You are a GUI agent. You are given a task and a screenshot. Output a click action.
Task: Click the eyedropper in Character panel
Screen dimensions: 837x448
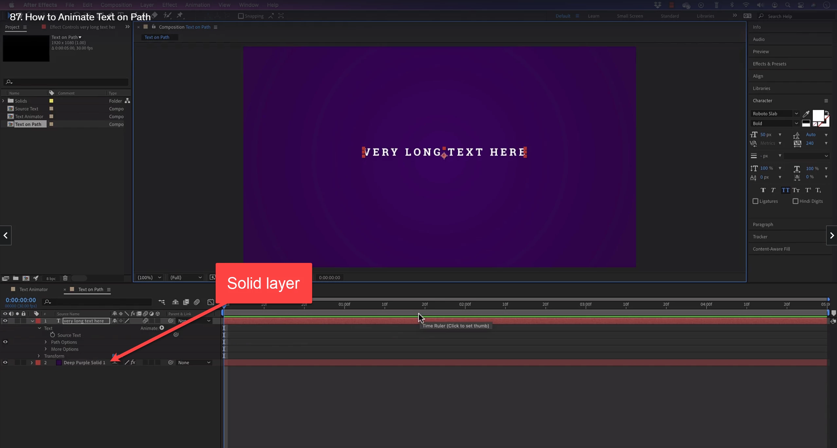pyautogui.click(x=806, y=114)
